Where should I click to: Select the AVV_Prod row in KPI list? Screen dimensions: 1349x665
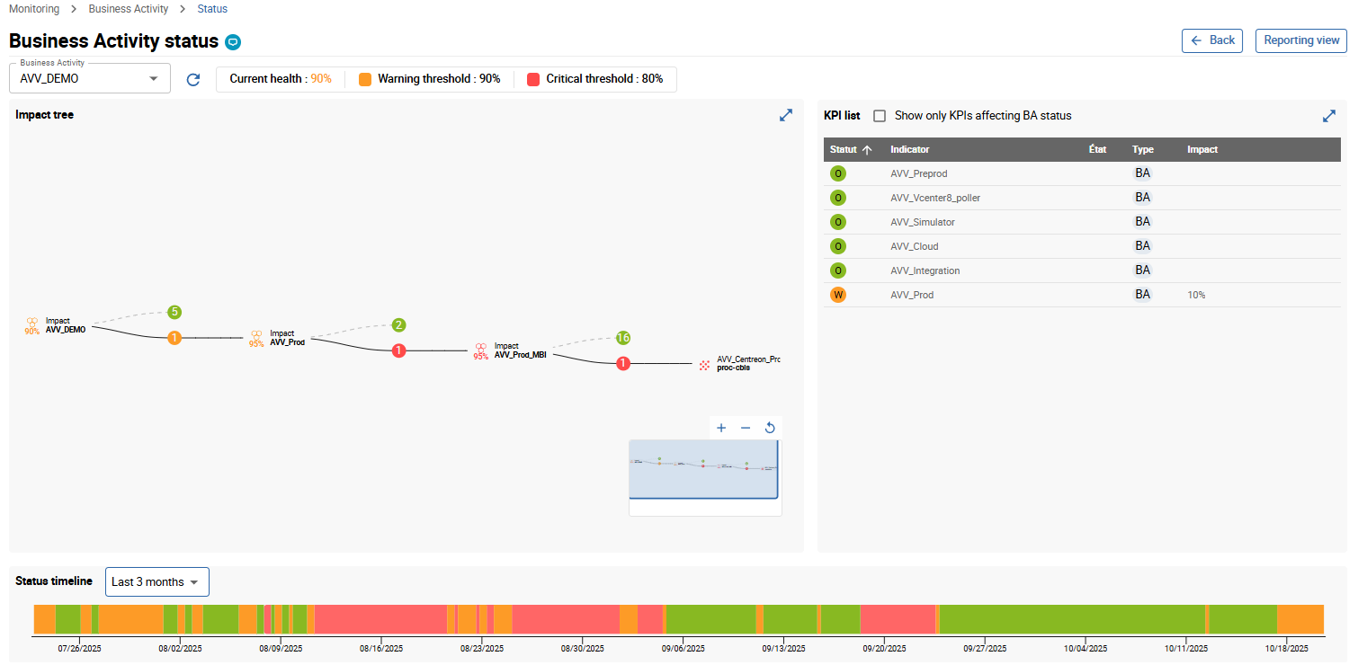912,295
